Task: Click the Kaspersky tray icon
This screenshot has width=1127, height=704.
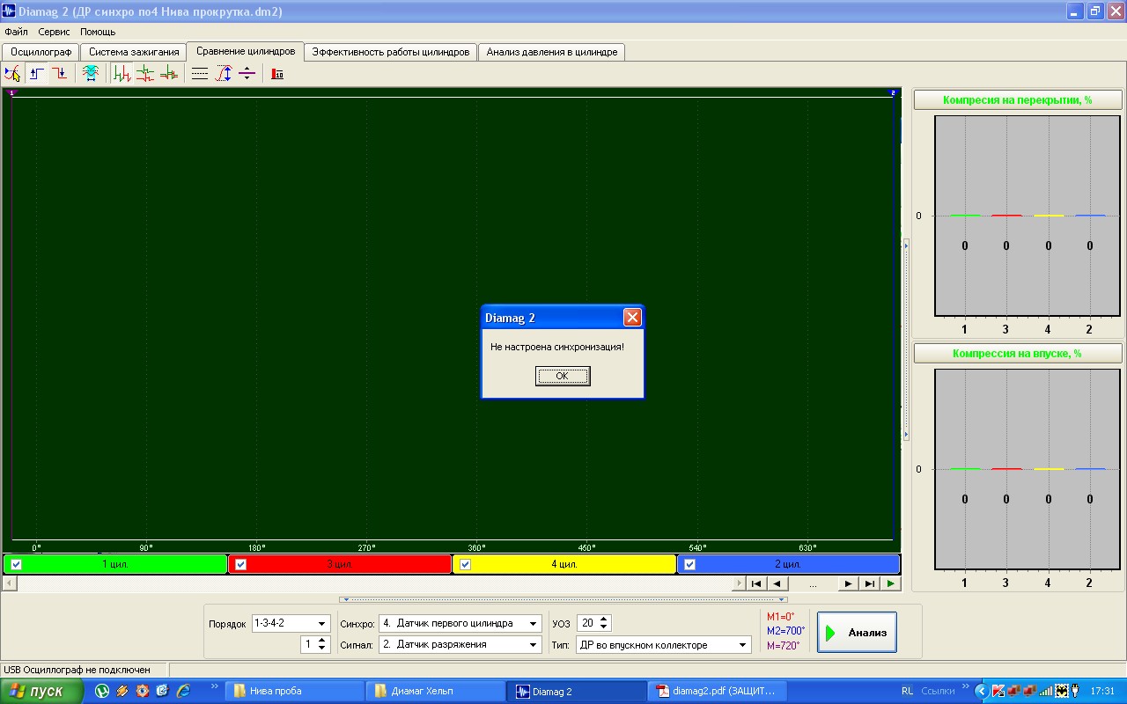Action: click(x=998, y=691)
